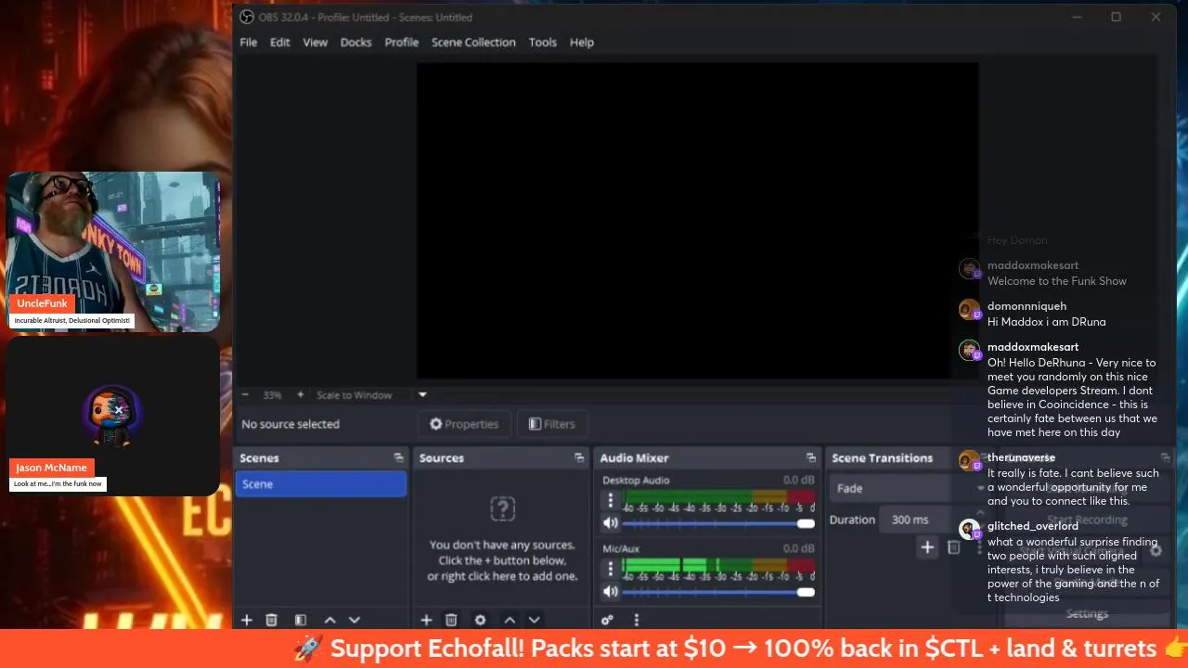Screen dimensions: 1188x668
Task: Remove source using the Sources trash icon
Action: pyautogui.click(x=451, y=620)
